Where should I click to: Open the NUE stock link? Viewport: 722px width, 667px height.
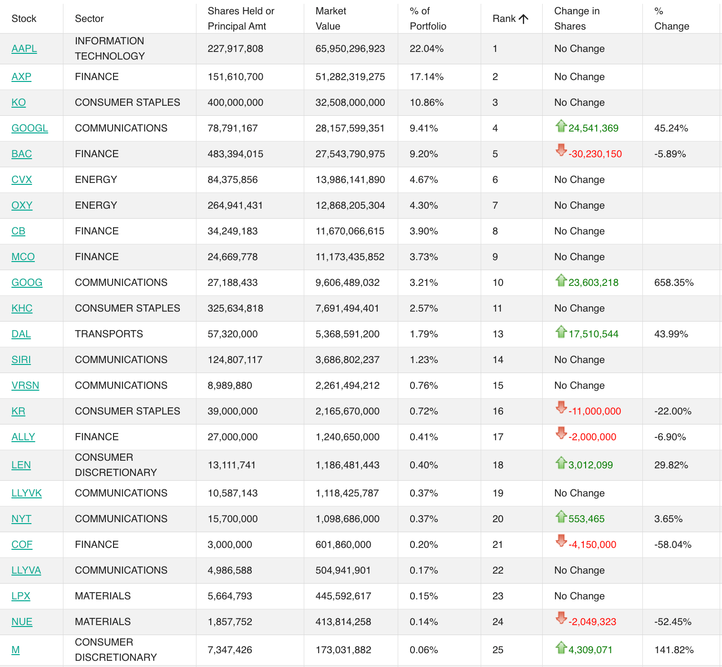[22, 622]
